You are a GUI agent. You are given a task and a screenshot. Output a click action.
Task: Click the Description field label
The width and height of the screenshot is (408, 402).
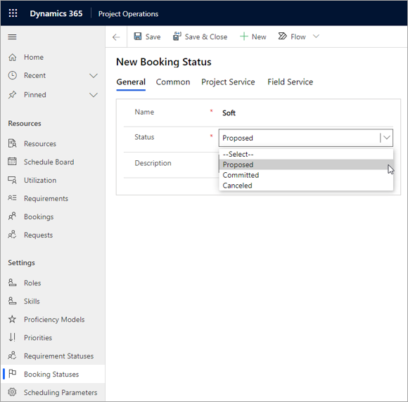pyautogui.click(x=153, y=163)
